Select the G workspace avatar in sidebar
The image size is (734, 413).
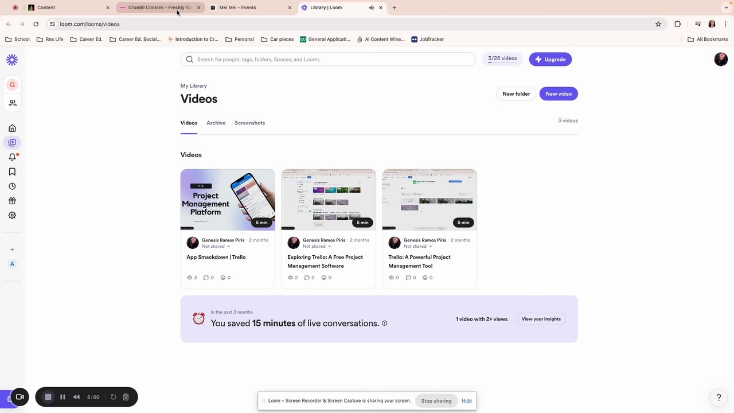click(12, 85)
